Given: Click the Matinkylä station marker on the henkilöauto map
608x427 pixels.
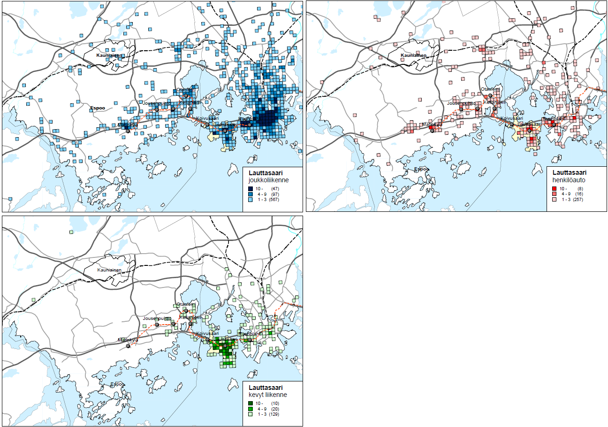Looking at the screenshot, I should pos(432,131).
